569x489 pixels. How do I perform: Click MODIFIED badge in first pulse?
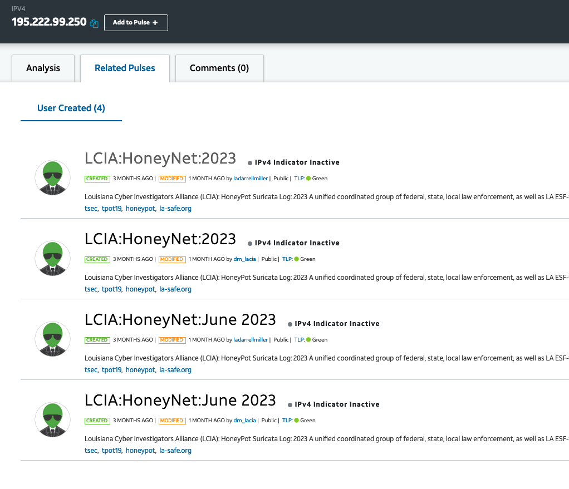[x=173, y=179]
